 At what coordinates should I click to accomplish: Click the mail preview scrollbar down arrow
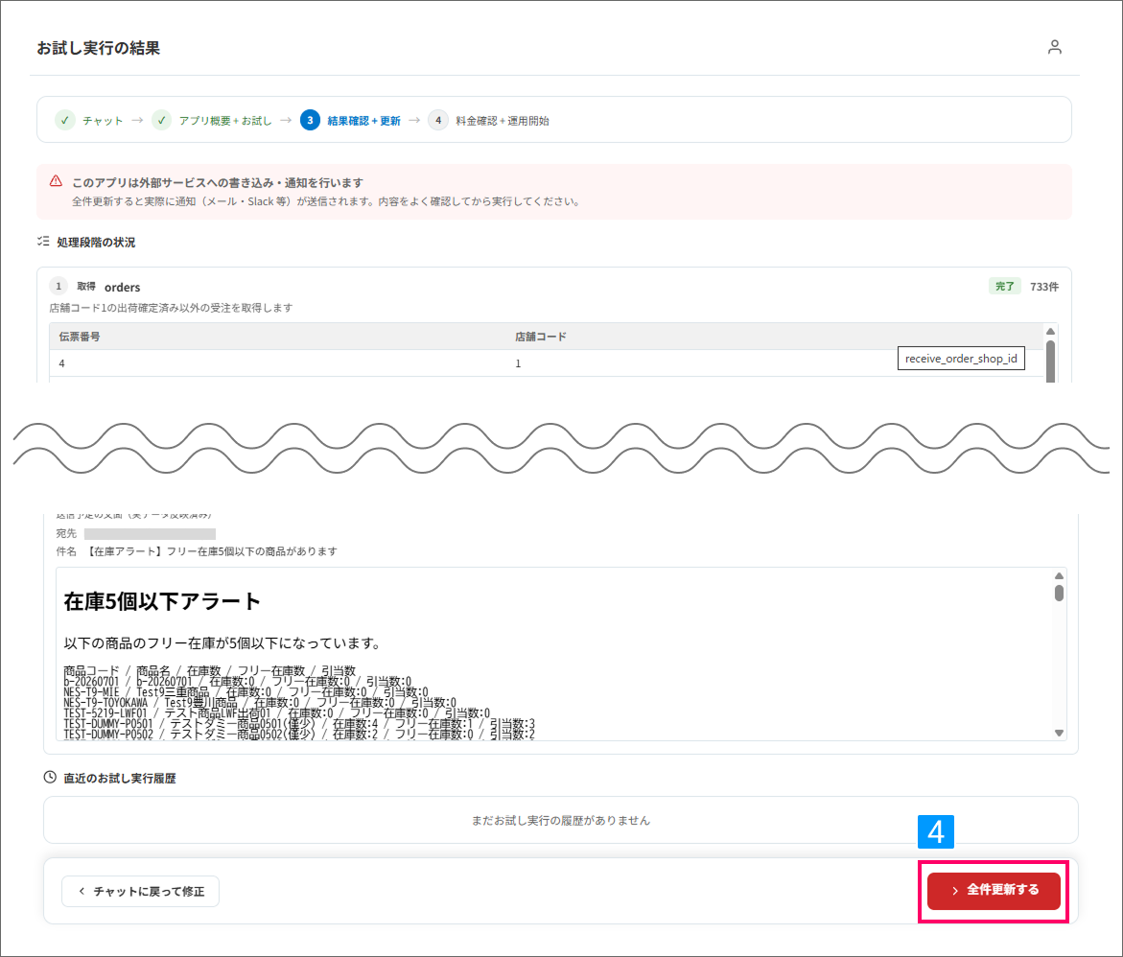pyautogui.click(x=1060, y=733)
